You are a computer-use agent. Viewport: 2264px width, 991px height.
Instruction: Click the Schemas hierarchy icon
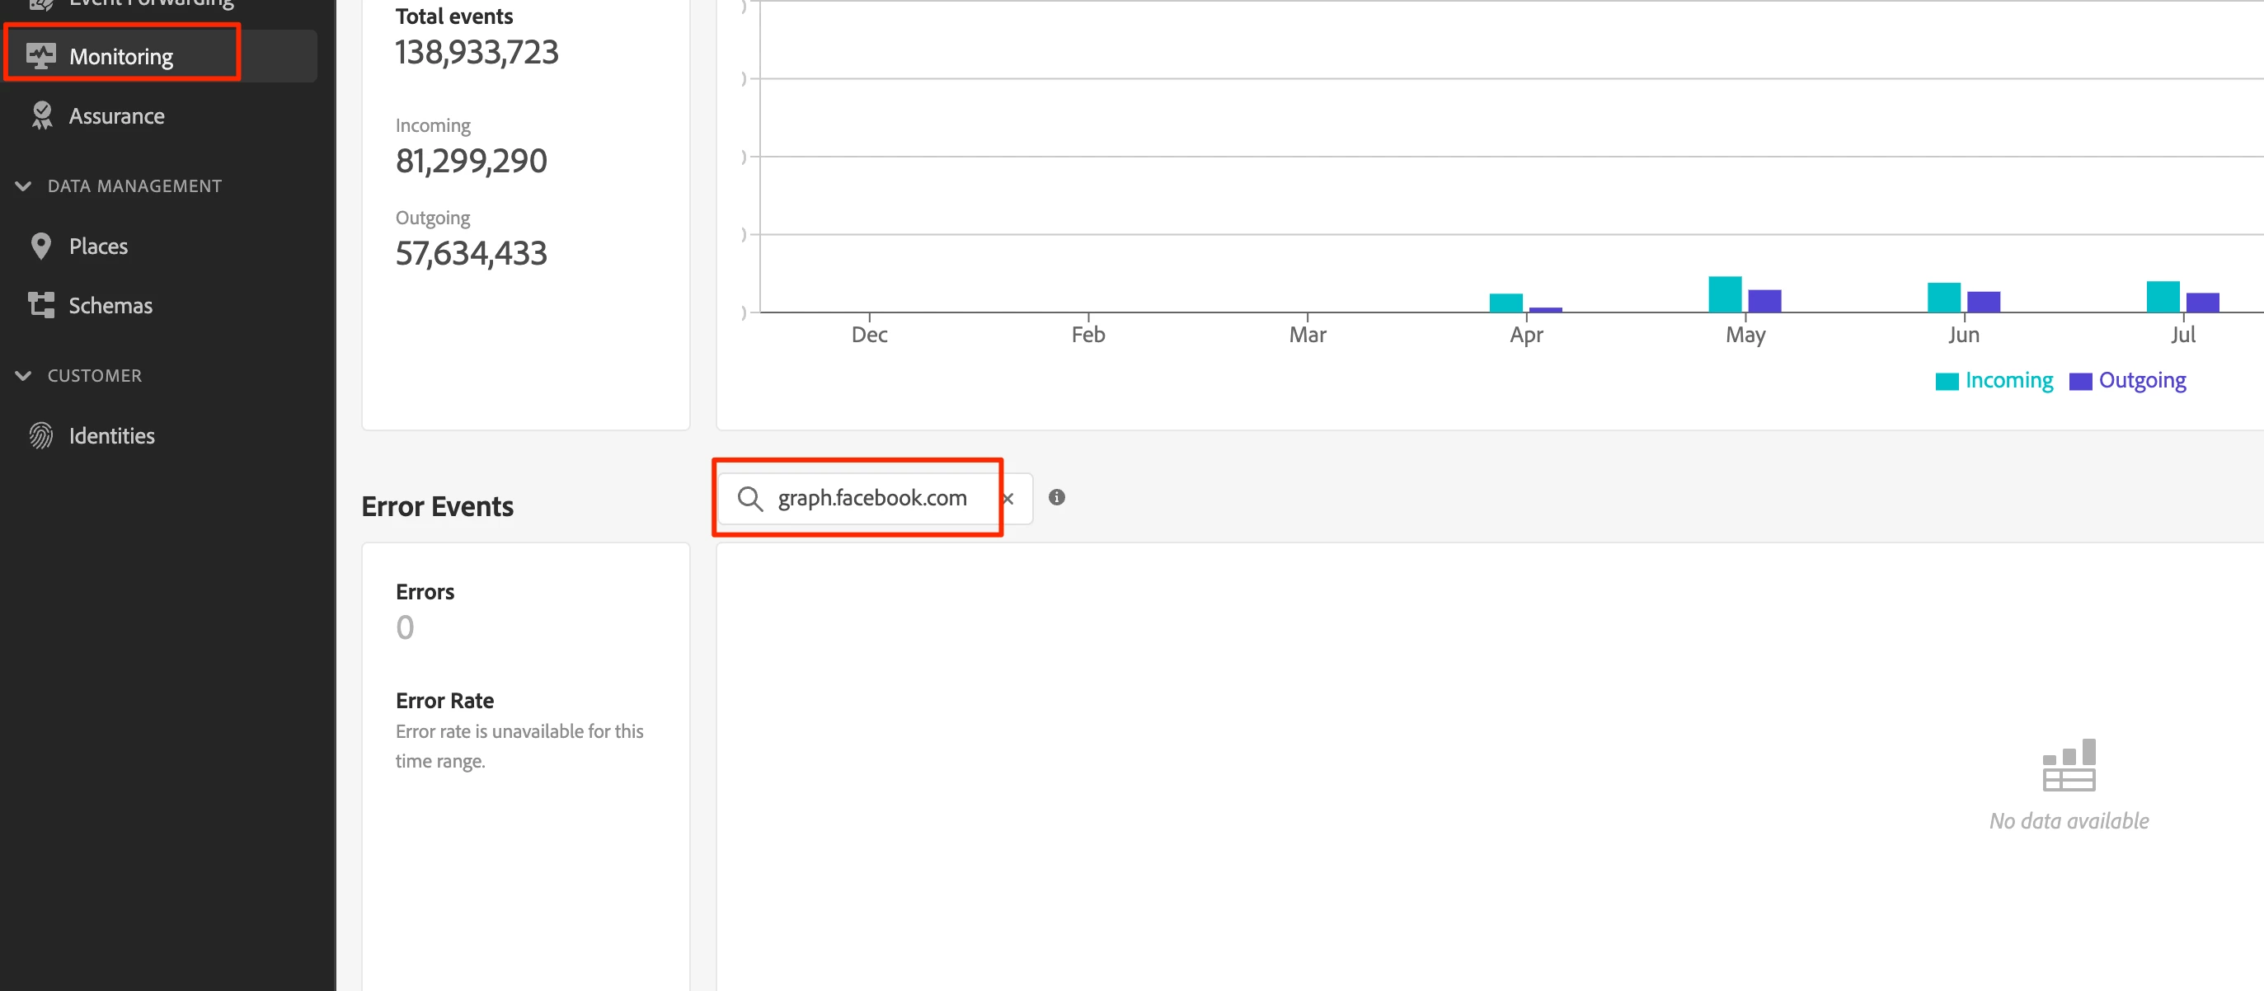(40, 305)
